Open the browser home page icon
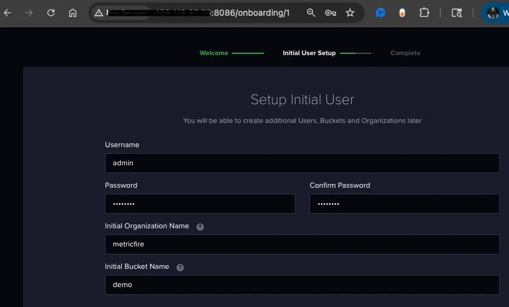This screenshot has height=307, width=509. (73, 13)
